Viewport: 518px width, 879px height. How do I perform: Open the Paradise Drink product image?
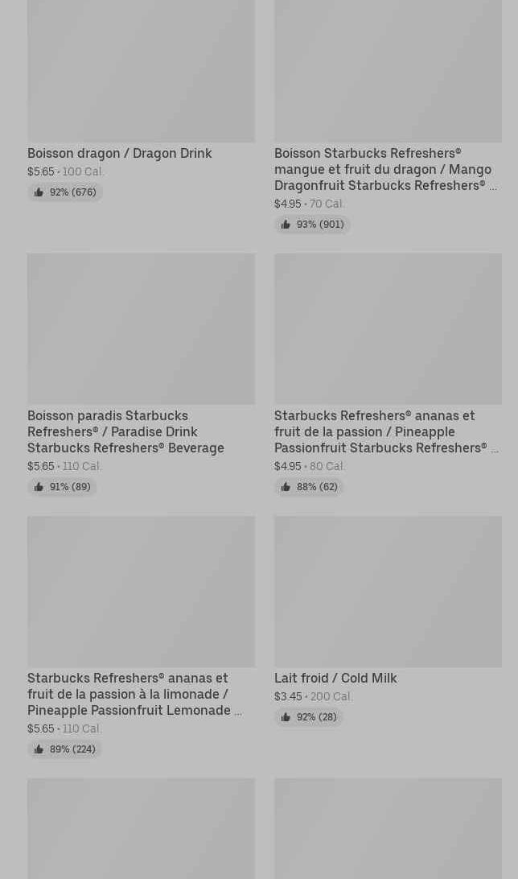(141, 328)
